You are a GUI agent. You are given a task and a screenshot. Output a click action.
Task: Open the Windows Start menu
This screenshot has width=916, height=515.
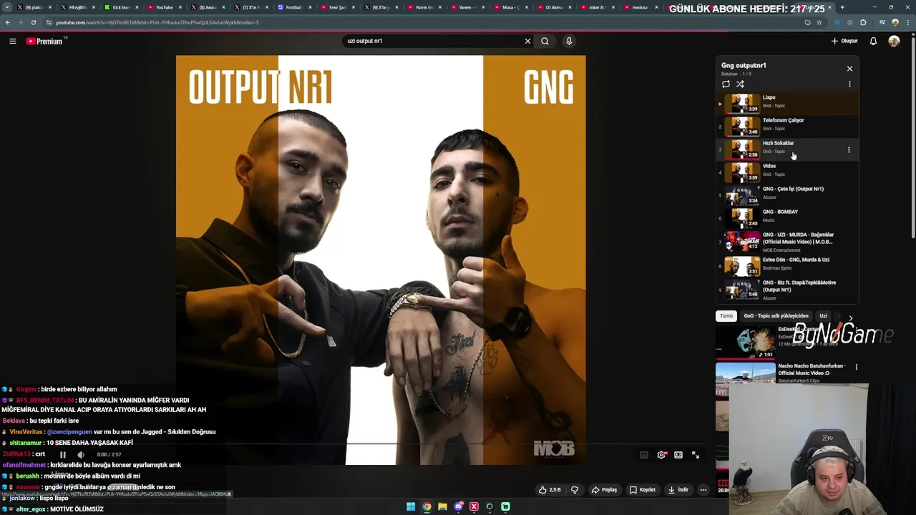(411, 506)
